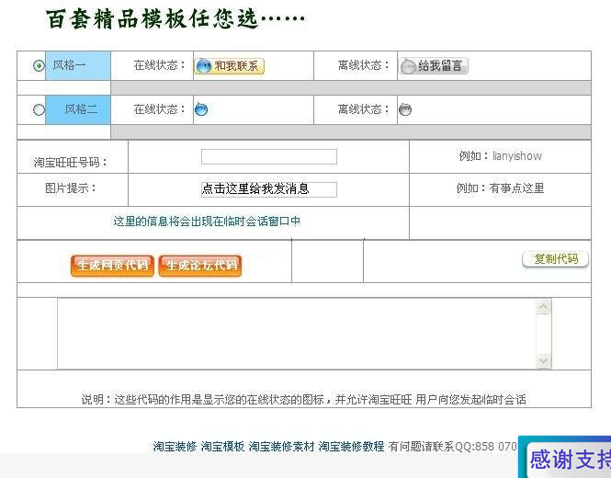The width and height of the screenshot is (611, 478).
Task: Click the gray 给我留言 offline status icon
Action: click(434, 66)
